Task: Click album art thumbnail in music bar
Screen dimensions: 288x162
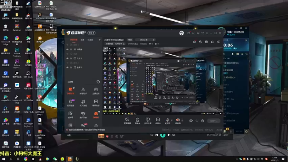Action: (101, 136)
